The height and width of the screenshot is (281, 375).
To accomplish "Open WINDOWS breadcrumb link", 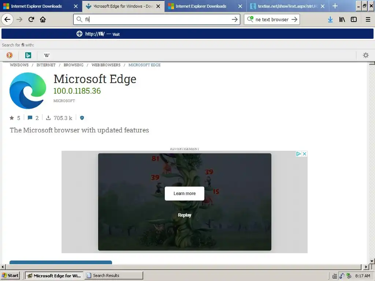I will (x=19, y=65).
